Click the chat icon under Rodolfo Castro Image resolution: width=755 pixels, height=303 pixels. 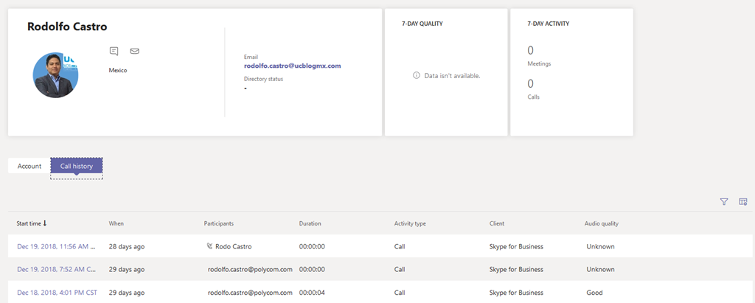[114, 51]
